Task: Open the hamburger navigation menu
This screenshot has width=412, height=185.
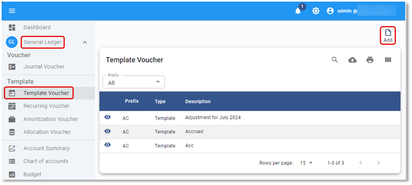Action: click(12, 11)
